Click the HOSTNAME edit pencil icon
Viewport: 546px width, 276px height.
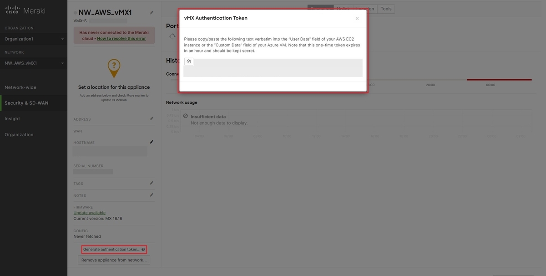pyautogui.click(x=151, y=142)
